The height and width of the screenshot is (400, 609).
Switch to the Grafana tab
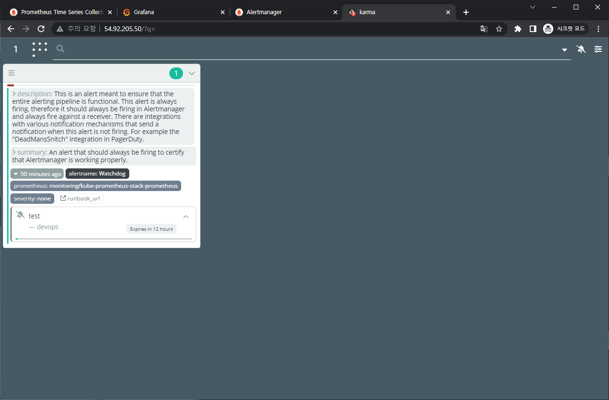173,12
